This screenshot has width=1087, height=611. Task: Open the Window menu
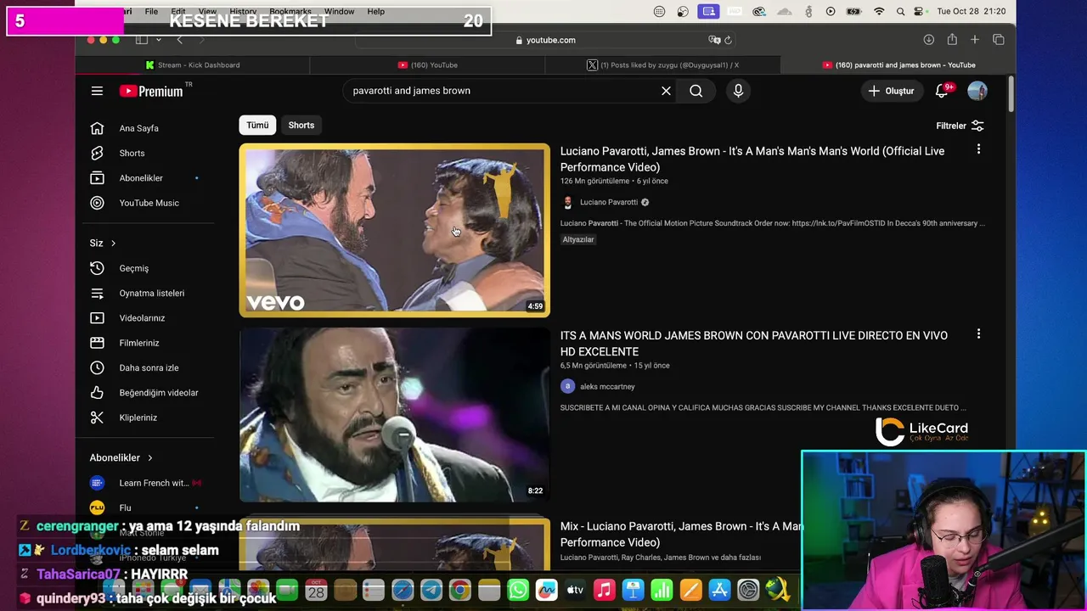coord(339,11)
